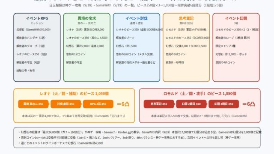Click 'ロモルド（土／闘・攻手）のピース 1,050個' heading
The height and width of the screenshot is (154, 274).
coord(200,94)
